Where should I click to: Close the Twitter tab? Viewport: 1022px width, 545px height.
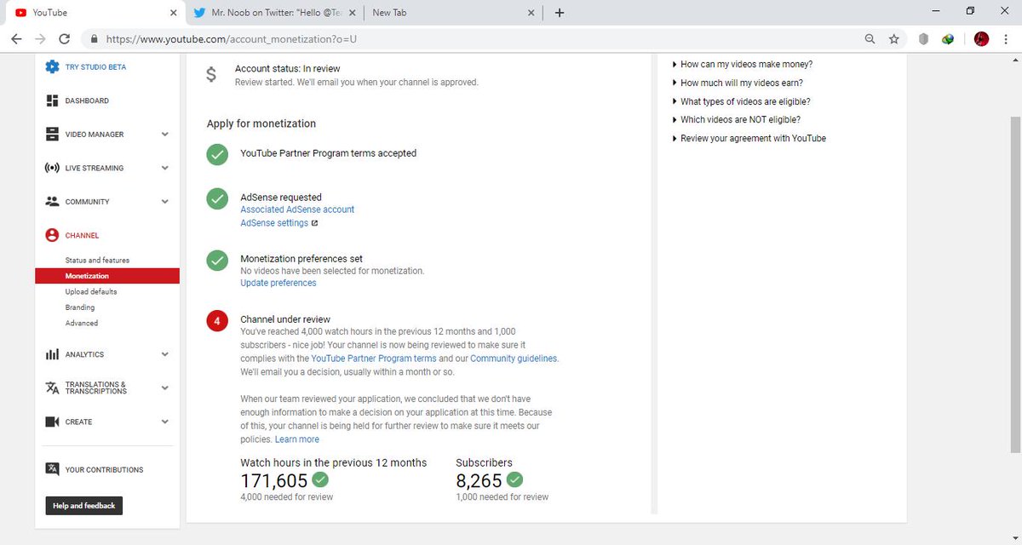click(352, 13)
